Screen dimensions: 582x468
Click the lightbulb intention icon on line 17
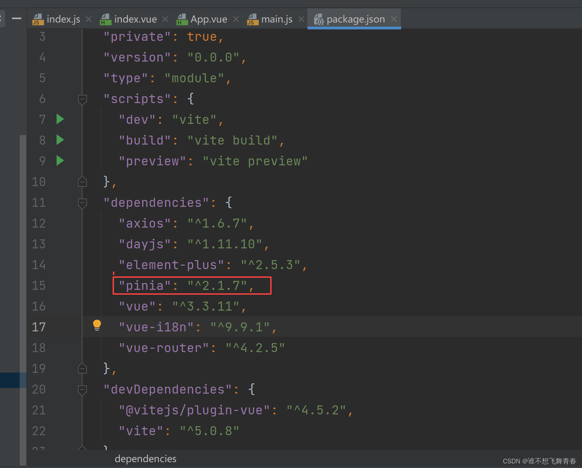(x=97, y=325)
